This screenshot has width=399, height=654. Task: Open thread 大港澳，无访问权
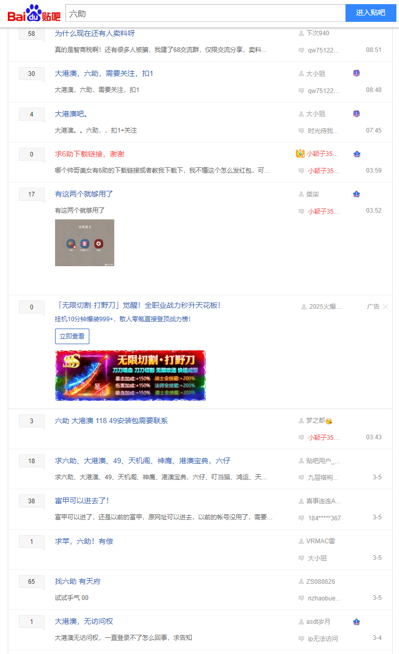84,621
